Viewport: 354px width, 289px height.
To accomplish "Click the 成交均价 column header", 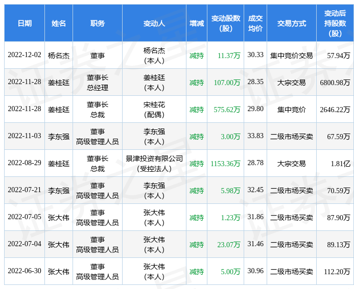I will click(x=255, y=23).
